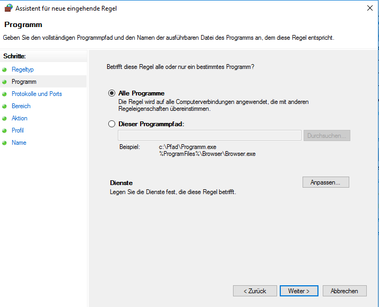Click the green bullet next to Aktion
This screenshot has width=379, height=307.
[4, 118]
